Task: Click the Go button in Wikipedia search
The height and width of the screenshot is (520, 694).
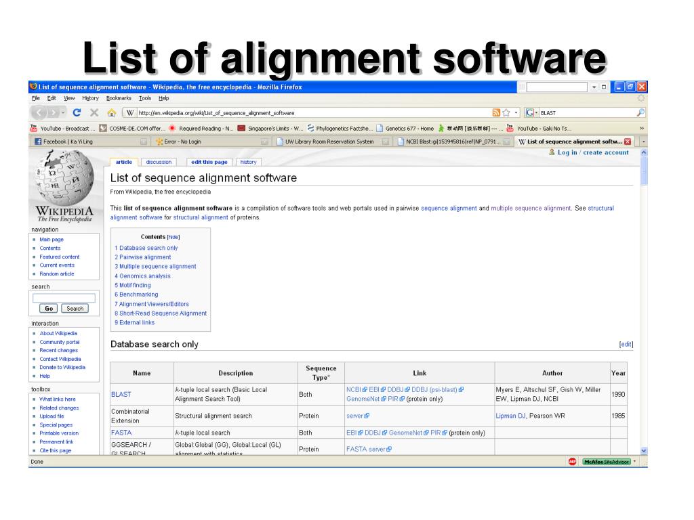Action: pos(49,308)
